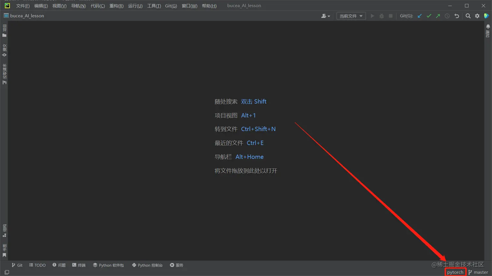Expand the 当前文件 run configuration dropdown
The image size is (492, 276).
[x=351, y=16]
